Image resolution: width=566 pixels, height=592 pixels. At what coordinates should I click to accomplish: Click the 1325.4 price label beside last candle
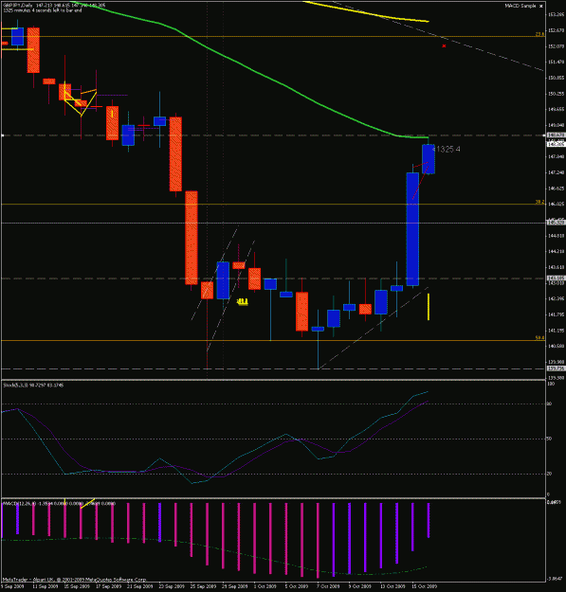(x=447, y=149)
